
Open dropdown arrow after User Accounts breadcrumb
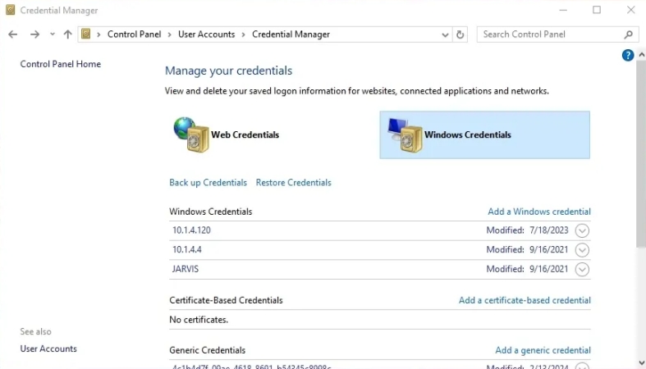tap(244, 35)
